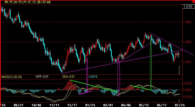Click the 0.0100 MACD axis label
Image resolution: width=195 pixels, height=107 pixels.
(x=187, y=83)
